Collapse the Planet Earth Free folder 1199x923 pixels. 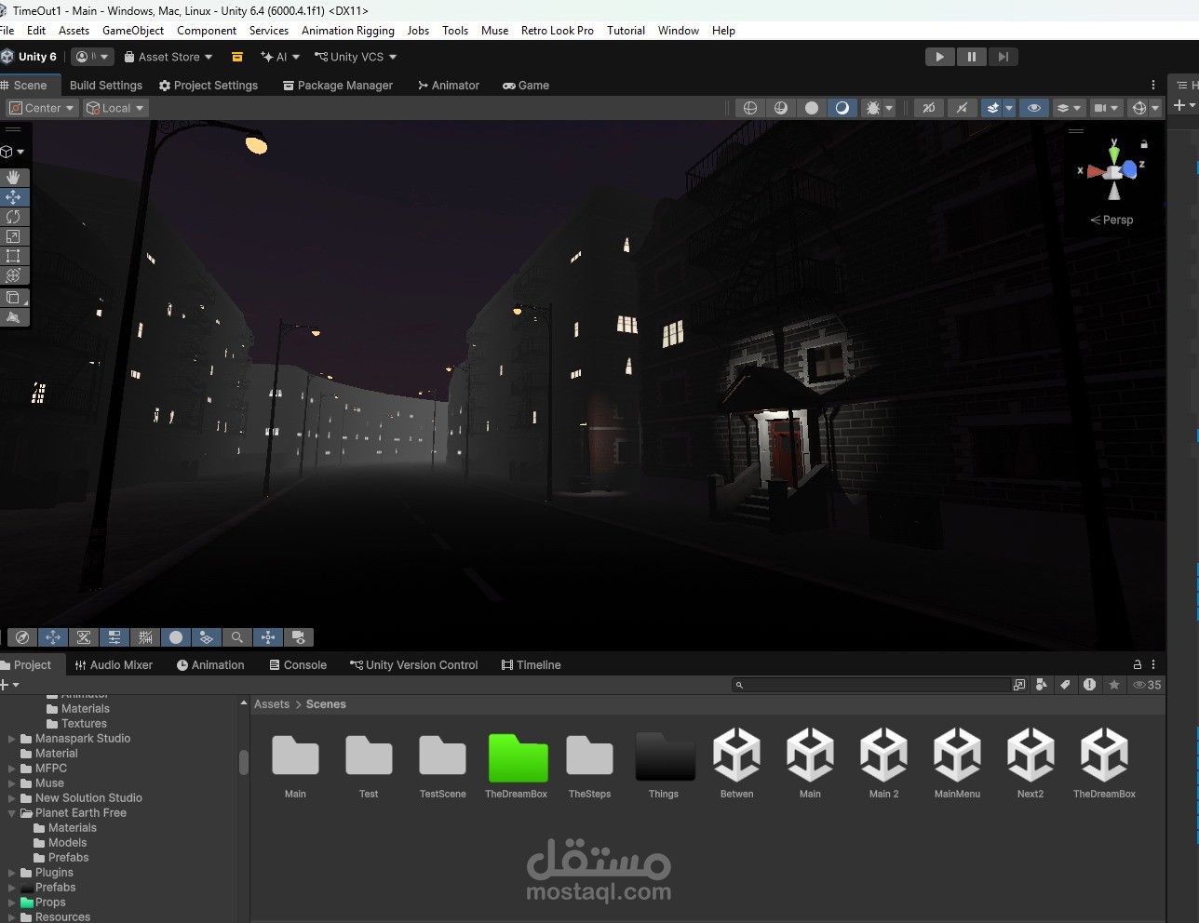[12, 813]
